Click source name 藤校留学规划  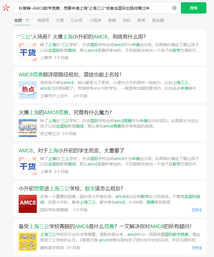(x=52, y=248)
